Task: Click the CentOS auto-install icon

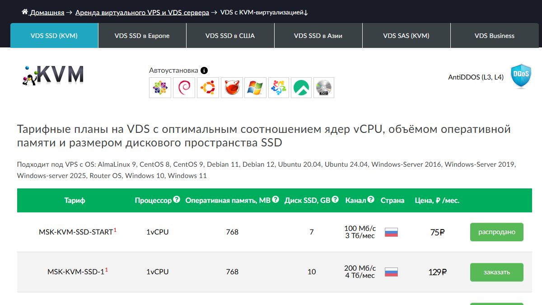Action: (160, 88)
